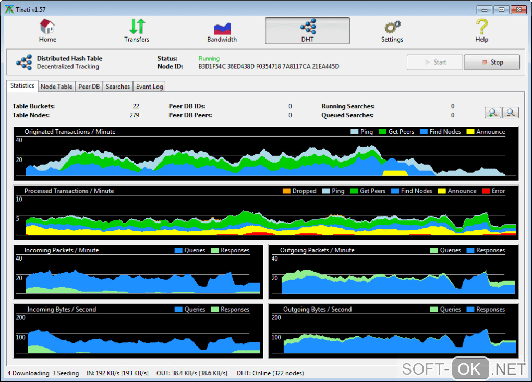
Task: Click '4 Downloading' in status bar
Action: pyautogui.click(x=28, y=373)
